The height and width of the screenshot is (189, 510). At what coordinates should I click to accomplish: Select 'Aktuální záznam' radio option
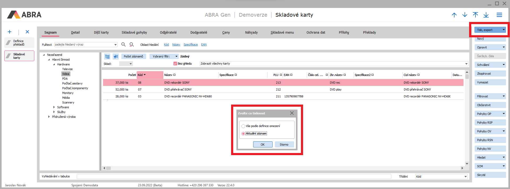point(243,134)
